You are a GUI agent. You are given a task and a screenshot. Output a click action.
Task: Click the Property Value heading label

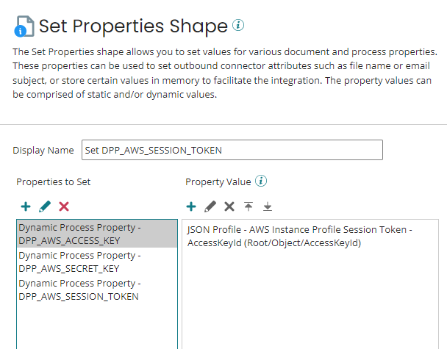pos(218,181)
